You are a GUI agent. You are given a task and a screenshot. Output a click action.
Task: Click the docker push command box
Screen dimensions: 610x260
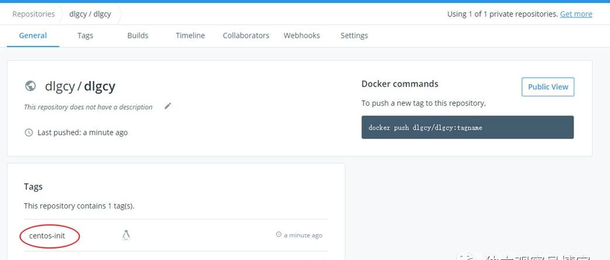(468, 127)
